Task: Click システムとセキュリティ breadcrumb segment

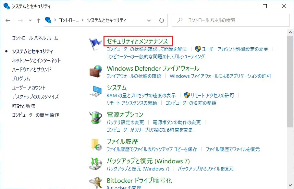Action: 106,20
